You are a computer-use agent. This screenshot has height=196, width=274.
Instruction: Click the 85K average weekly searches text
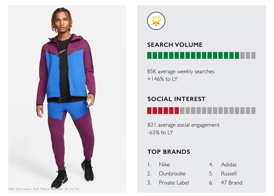coord(181,71)
